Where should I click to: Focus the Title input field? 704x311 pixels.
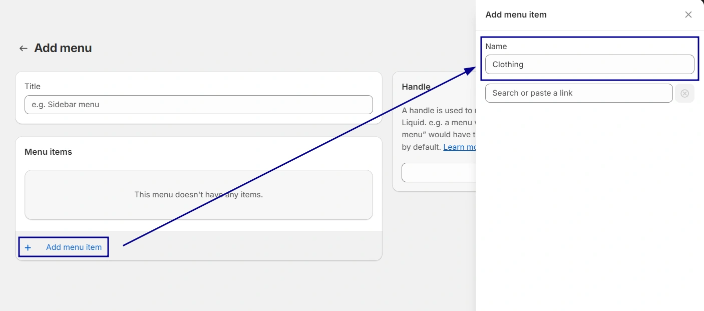199,105
